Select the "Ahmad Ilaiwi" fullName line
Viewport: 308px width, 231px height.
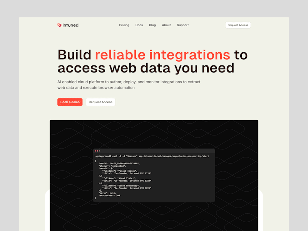[119, 178]
